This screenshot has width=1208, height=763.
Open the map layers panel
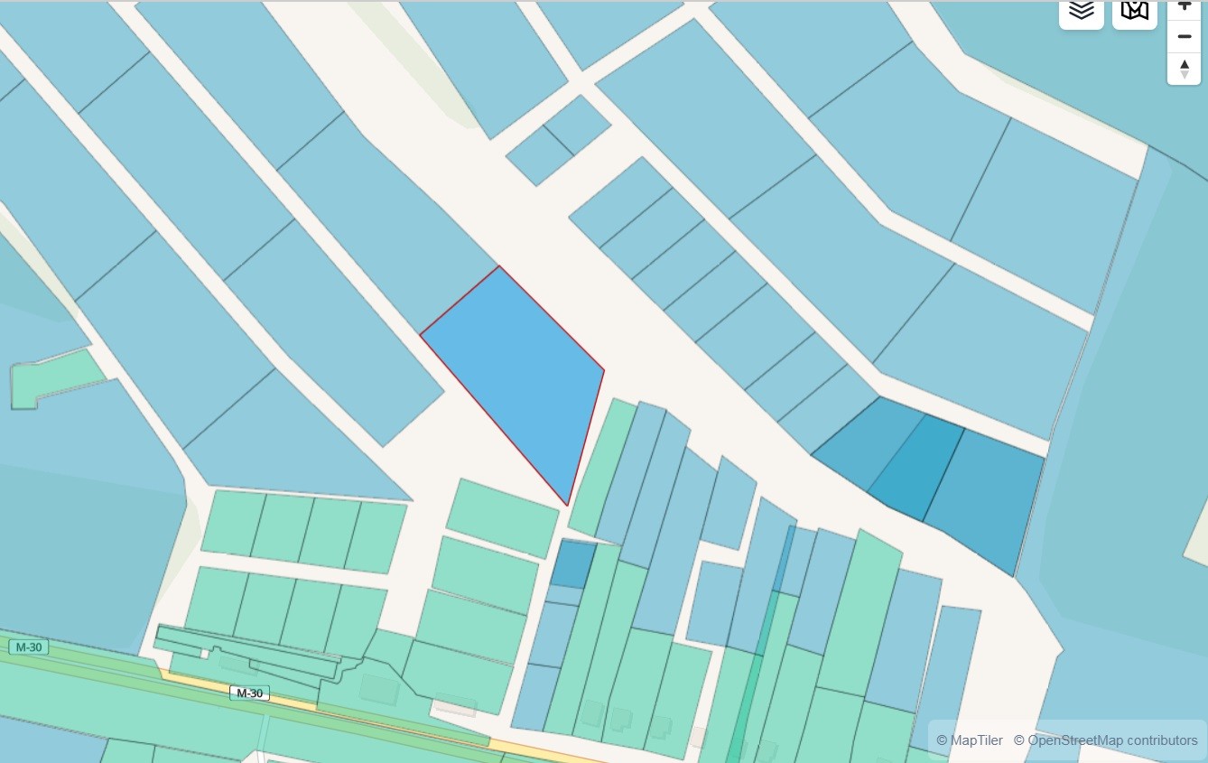coord(1081,11)
